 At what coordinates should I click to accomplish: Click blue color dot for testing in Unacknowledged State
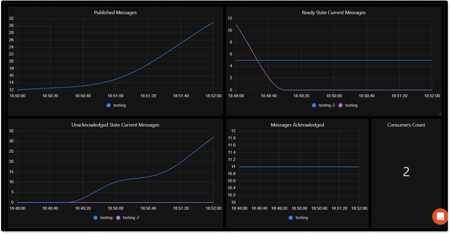point(95,218)
